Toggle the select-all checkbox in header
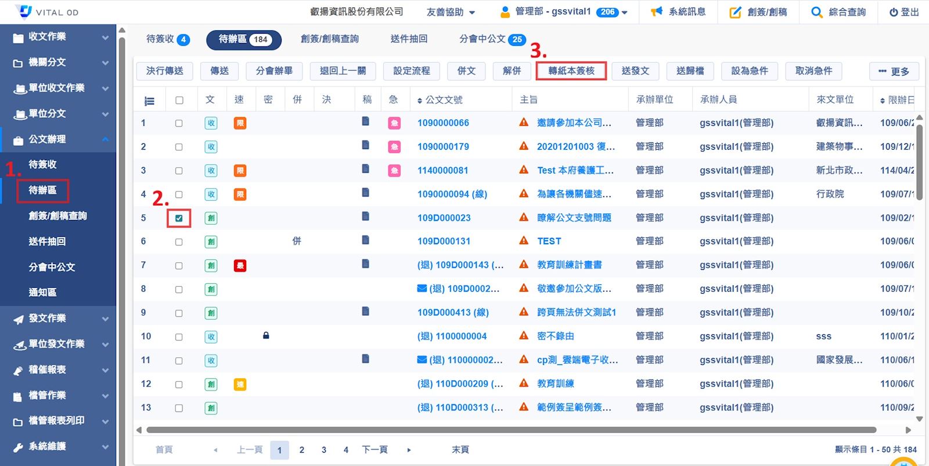 tap(179, 100)
